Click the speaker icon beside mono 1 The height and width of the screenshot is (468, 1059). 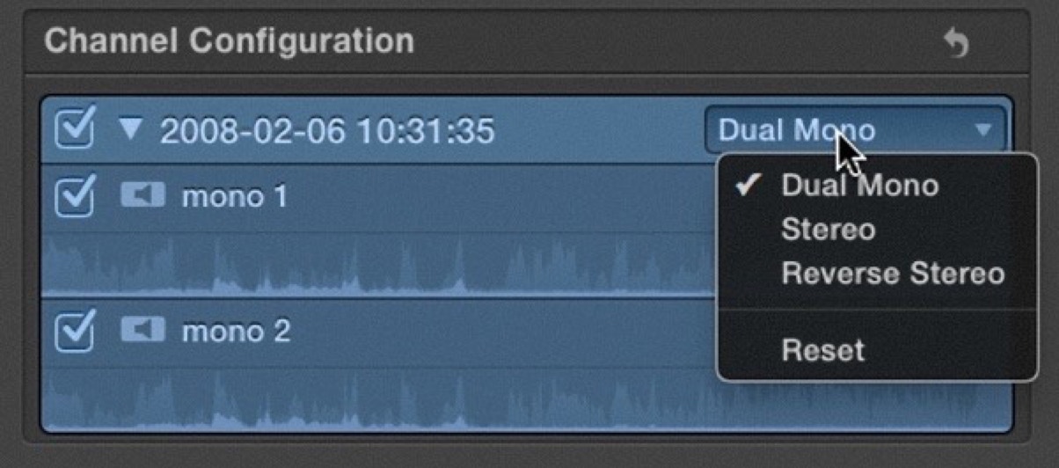tap(142, 194)
